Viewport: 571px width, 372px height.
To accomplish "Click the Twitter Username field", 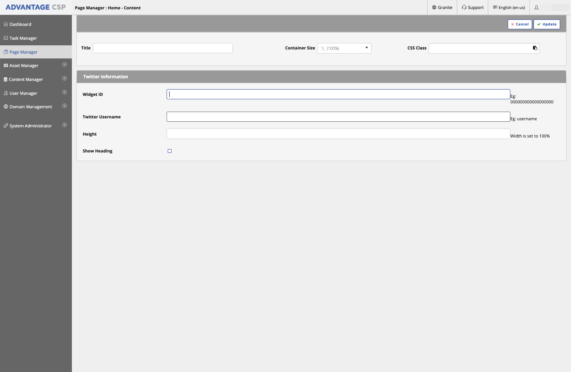I will [338, 117].
